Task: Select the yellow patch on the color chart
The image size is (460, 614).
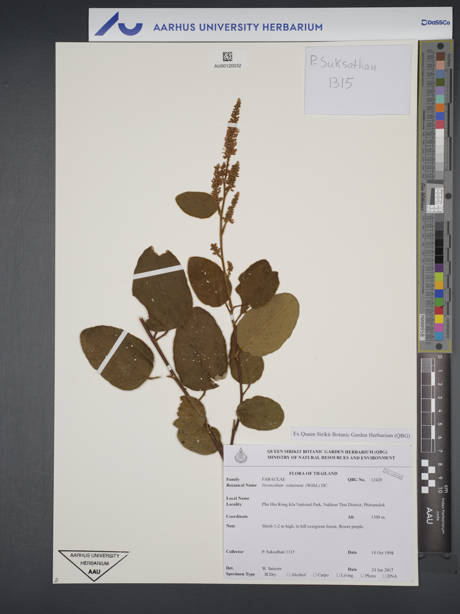Action: [439, 319]
